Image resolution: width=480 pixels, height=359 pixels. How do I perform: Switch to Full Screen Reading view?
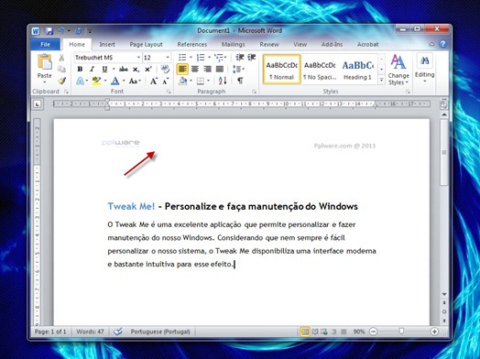click(315, 332)
